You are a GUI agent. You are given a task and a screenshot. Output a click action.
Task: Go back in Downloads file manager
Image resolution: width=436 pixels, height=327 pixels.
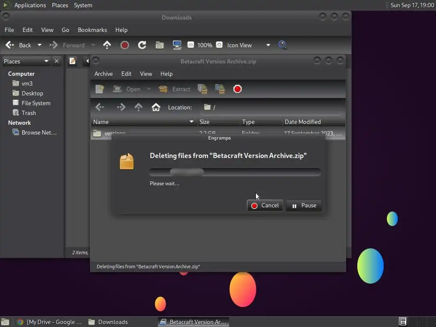[18, 45]
